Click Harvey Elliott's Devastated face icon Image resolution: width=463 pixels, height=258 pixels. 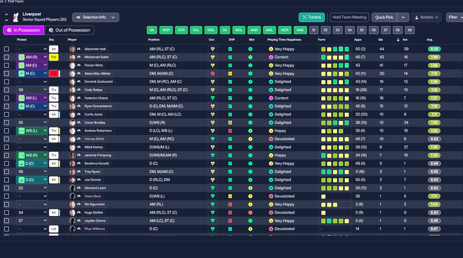pyautogui.click(x=271, y=139)
